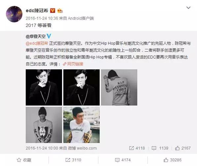Image resolution: width=197 pixels, height=166 pixels.
Task: Open the 网页链接 web link
Action: pyautogui.click(x=73, y=64)
